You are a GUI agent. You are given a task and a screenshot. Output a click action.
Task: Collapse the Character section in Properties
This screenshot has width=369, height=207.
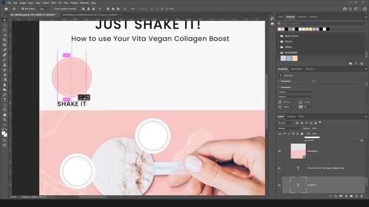pos(279,87)
